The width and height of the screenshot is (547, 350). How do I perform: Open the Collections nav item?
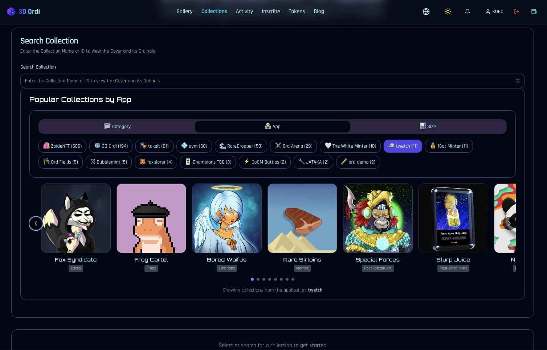pos(214,11)
